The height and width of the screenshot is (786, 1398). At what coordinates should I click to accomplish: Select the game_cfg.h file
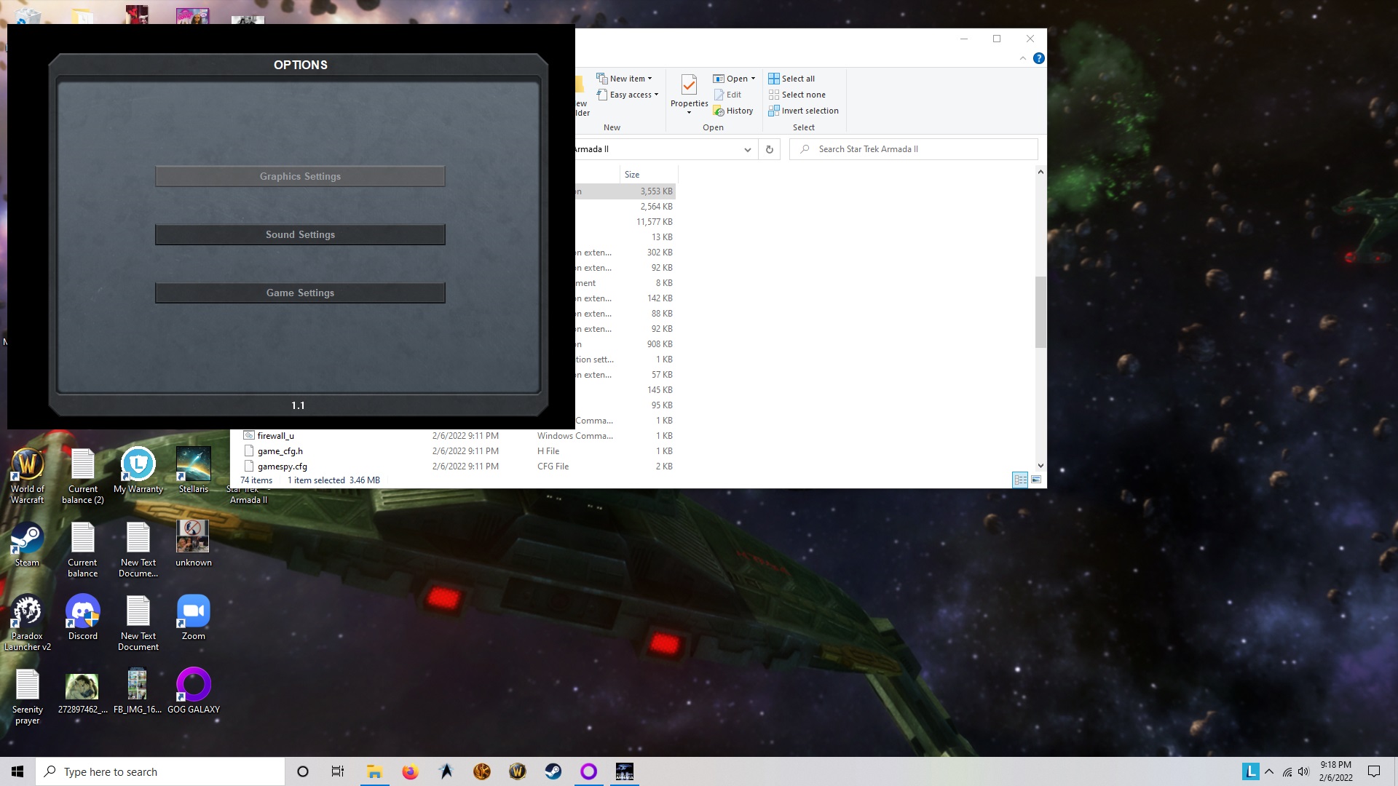click(x=280, y=451)
